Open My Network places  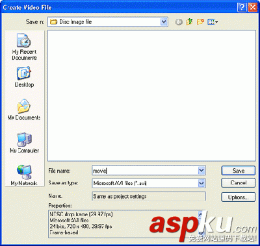click(x=24, y=175)
